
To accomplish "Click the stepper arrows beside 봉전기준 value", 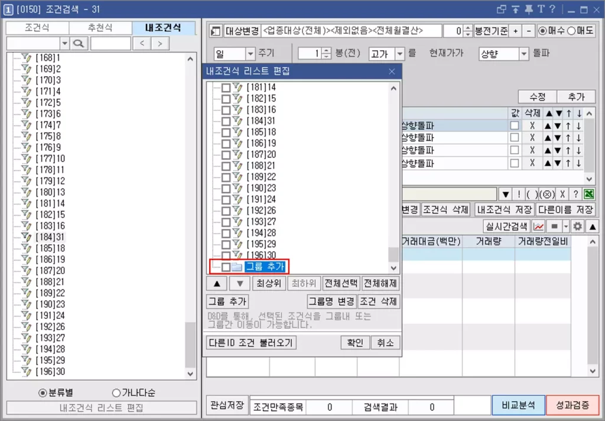I will (x=468, y=31).
